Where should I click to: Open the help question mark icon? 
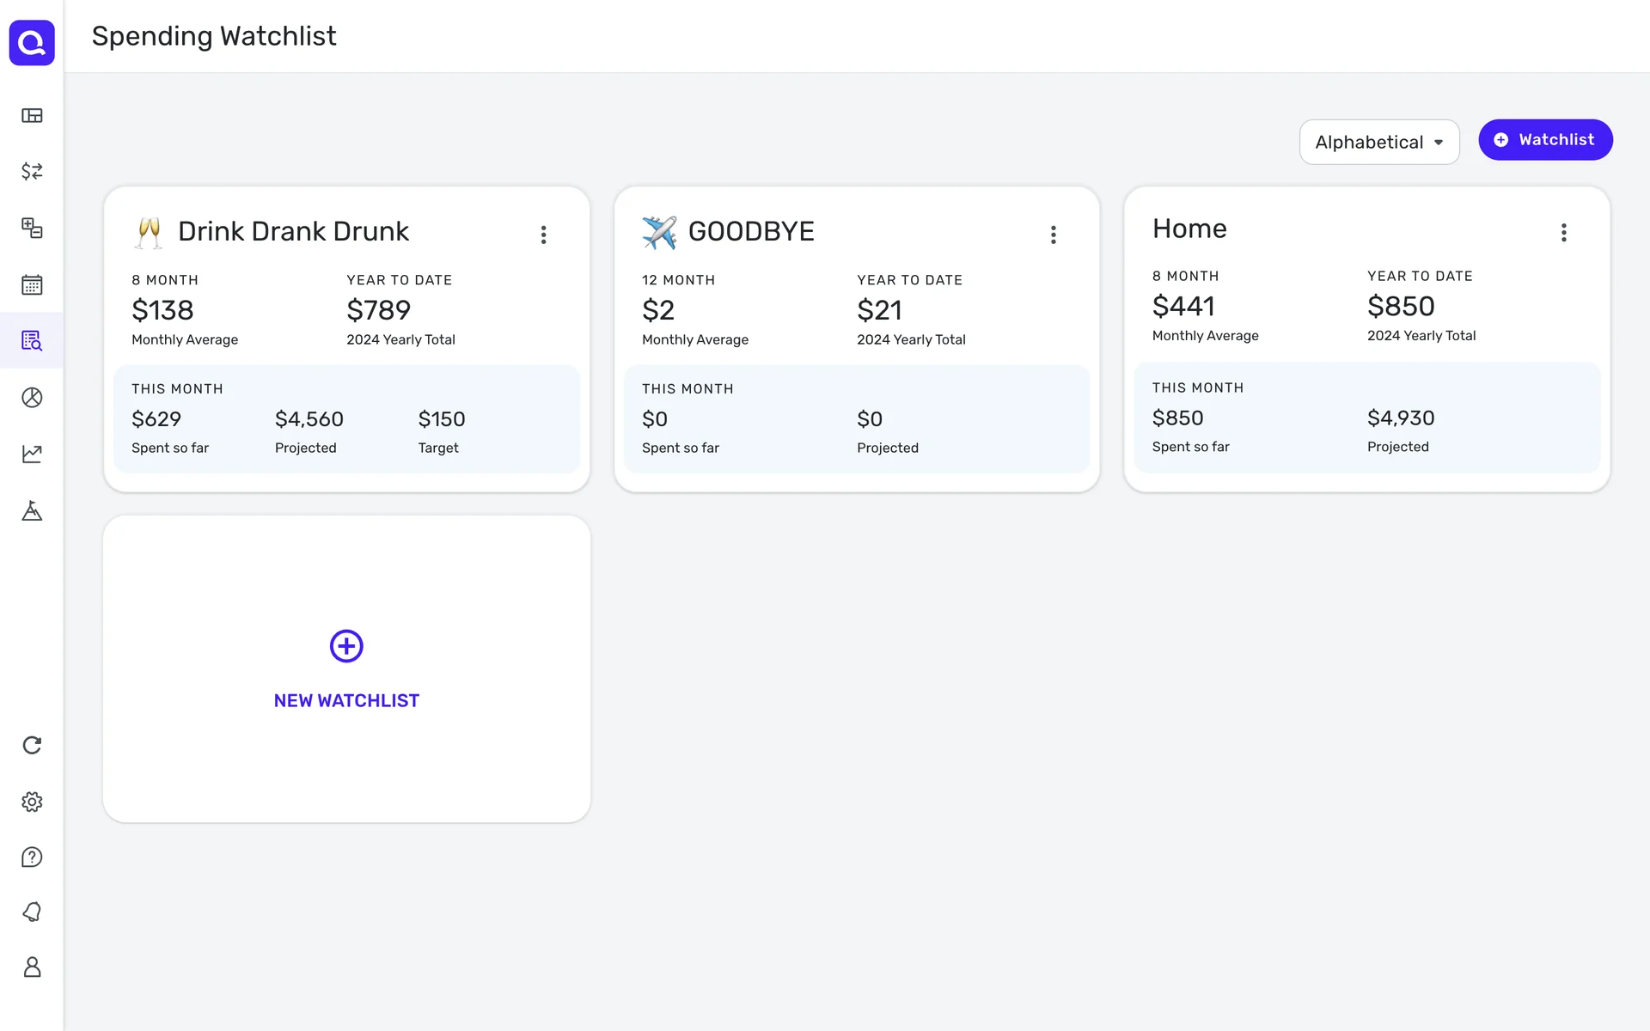click(32, 857)
